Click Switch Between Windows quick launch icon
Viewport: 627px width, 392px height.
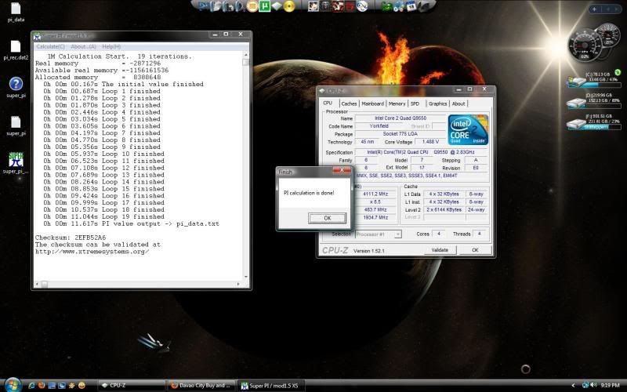62,386
